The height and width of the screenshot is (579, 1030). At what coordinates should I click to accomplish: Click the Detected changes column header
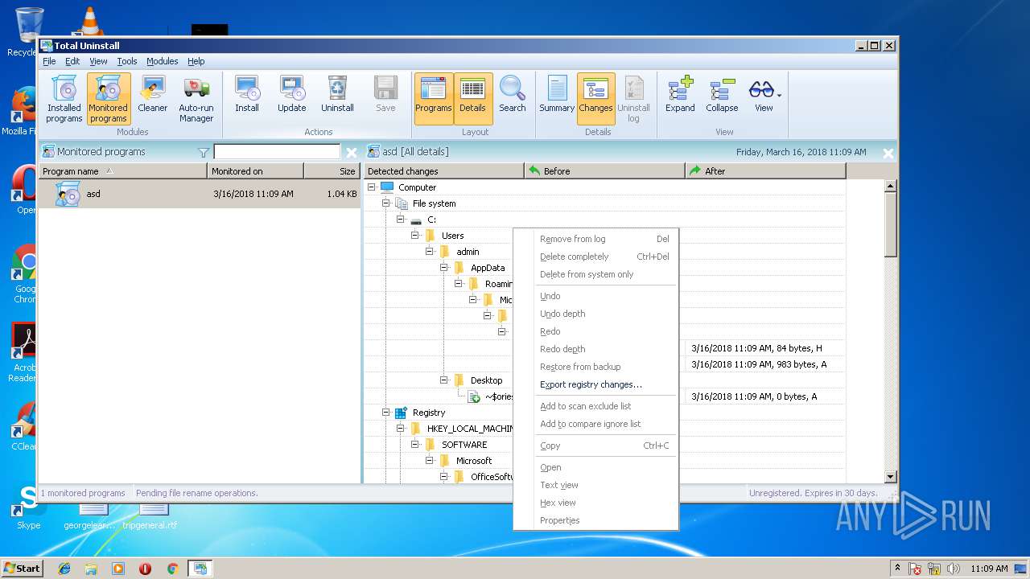(443, 171)
